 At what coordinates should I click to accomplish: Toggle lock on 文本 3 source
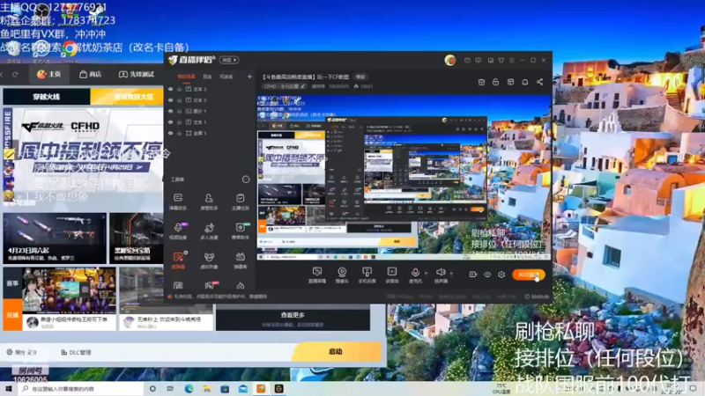click(179, 90)
